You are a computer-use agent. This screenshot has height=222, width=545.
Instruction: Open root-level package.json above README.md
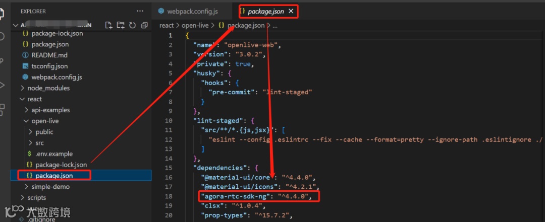pos(50,44)
